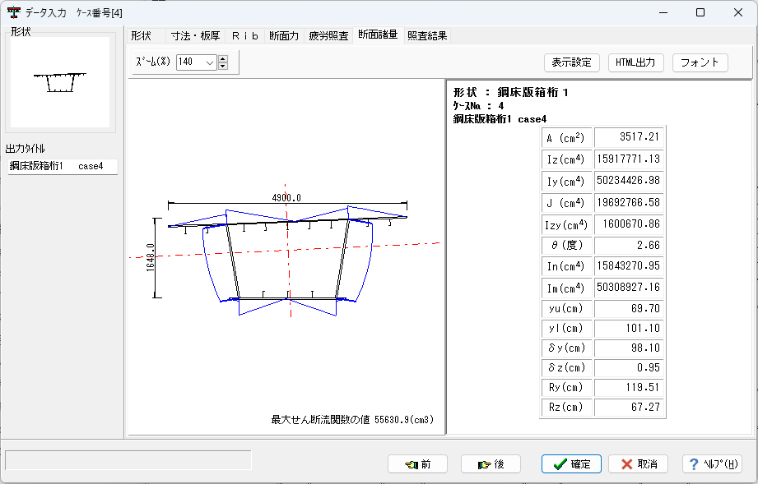The height and width of the screenshot is (484, 758).
Task: Click the shape preview thumbnail
Action: [x=60, y=82]
